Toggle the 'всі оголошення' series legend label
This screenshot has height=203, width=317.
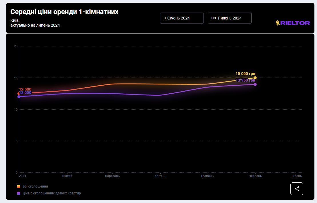click(35, 186)
